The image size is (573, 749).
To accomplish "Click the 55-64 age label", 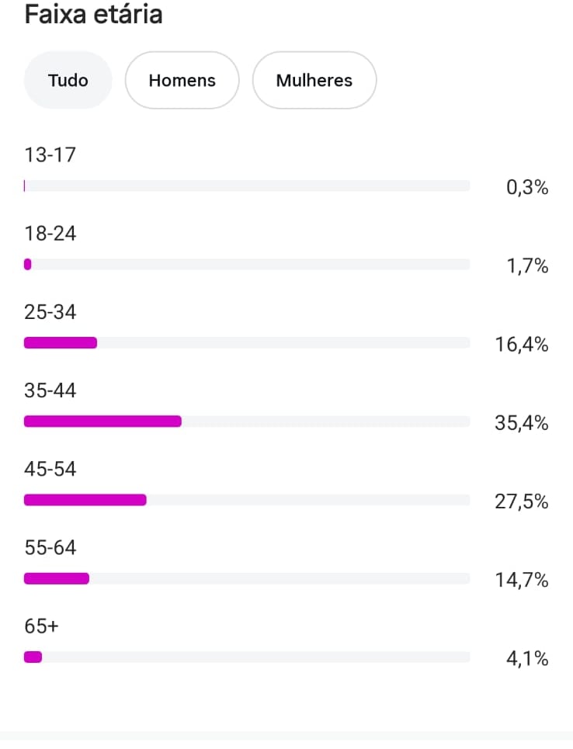I will tap(50, 547).
